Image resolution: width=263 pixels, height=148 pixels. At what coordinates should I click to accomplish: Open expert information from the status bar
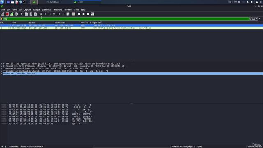pyautogui.click(x=2, y=146)
